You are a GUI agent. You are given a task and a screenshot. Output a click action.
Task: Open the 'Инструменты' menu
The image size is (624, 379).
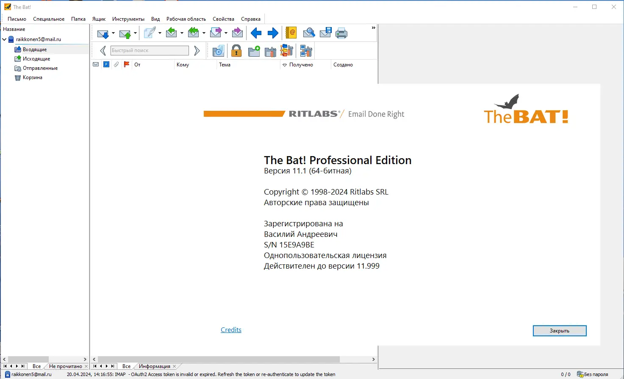pyautogui.click(x=128, y=19)
